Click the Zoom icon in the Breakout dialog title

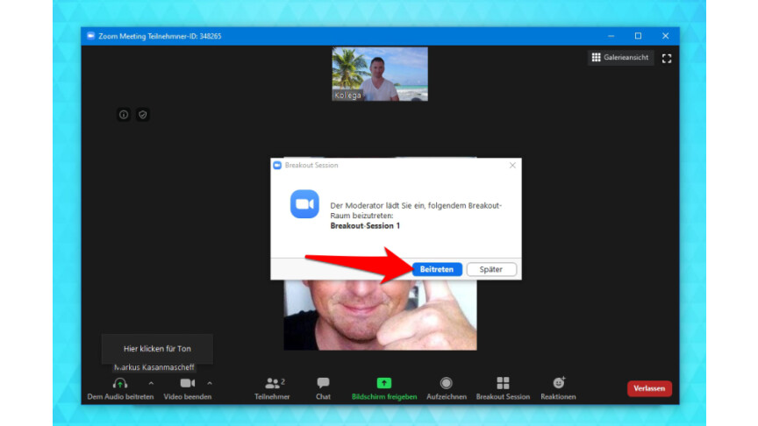click(277, 165)
